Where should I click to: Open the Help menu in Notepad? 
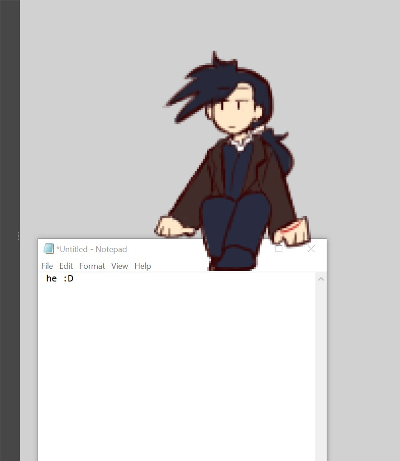(x=143, y=266)
